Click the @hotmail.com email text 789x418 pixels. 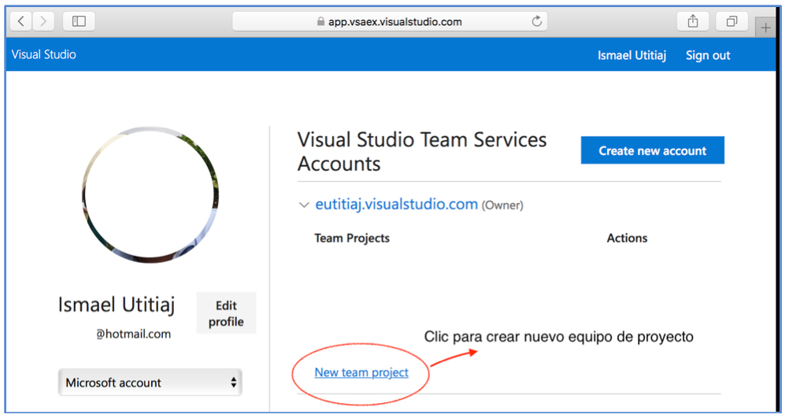133,334
